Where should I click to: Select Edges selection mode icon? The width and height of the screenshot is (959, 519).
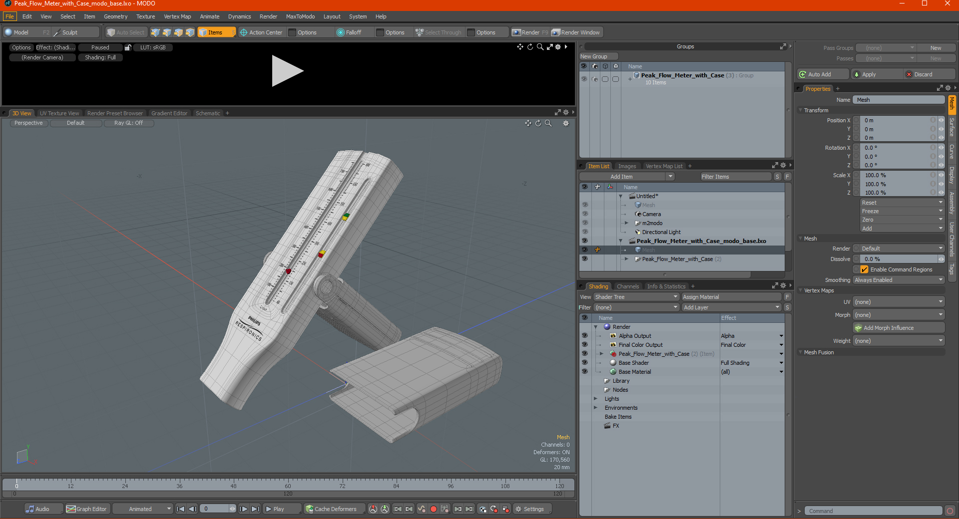[167, 32]
